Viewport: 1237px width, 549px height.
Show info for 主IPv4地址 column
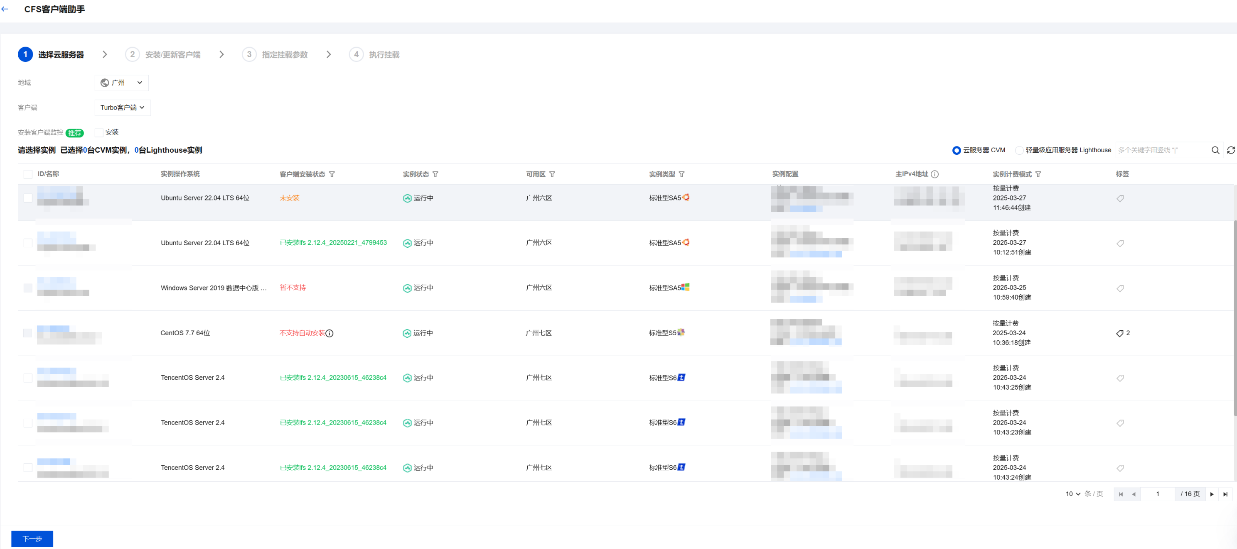(x=935, y=175)
